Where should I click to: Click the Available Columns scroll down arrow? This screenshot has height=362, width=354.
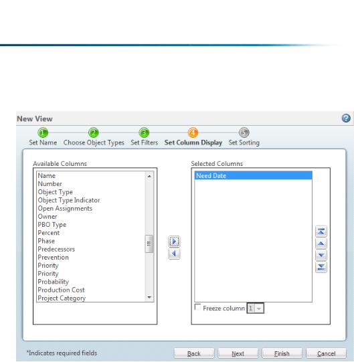point(149,297)
